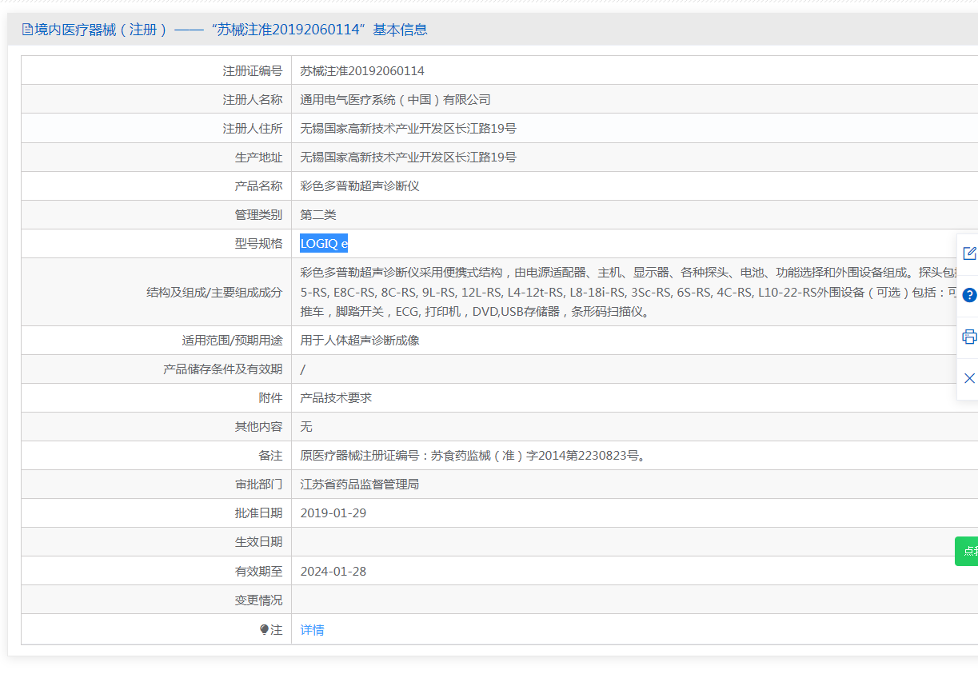The width and height of the screenshot is (978, 678).
Task: Click the edit note icon in side panel
Action: pyautogui.click(x=969, y=253)
